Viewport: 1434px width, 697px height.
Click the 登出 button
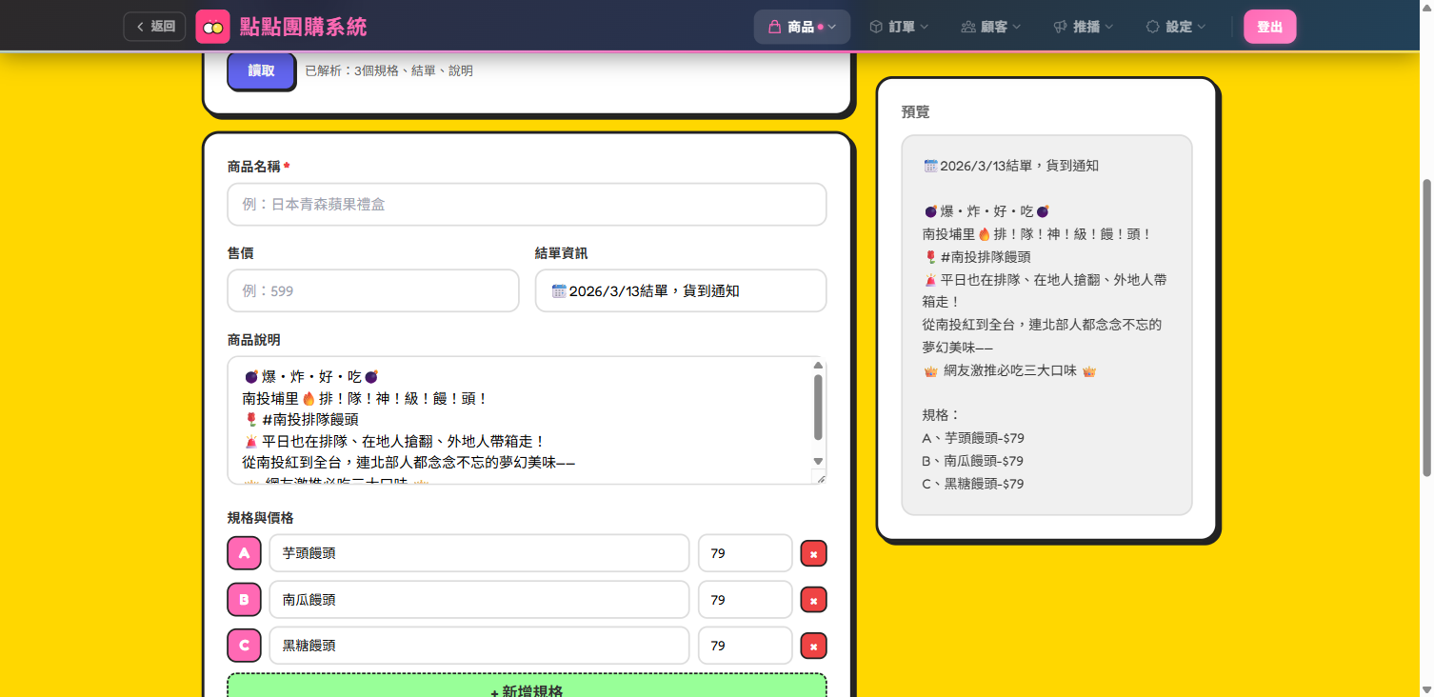coord(1269,27)
